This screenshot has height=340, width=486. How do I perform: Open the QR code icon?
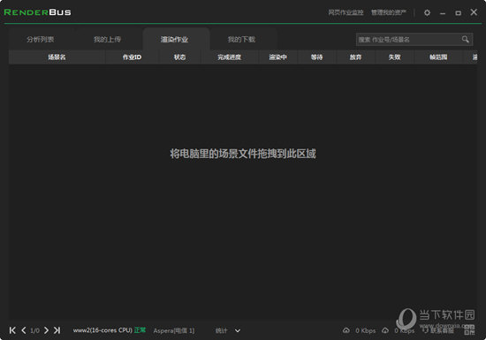pos(469,329)
